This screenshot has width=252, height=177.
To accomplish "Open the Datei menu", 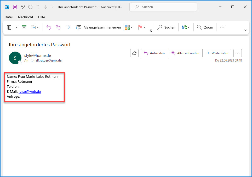I will (9, 17).
